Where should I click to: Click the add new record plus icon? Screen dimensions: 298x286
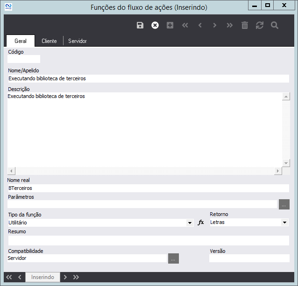(x=170, y=25)
